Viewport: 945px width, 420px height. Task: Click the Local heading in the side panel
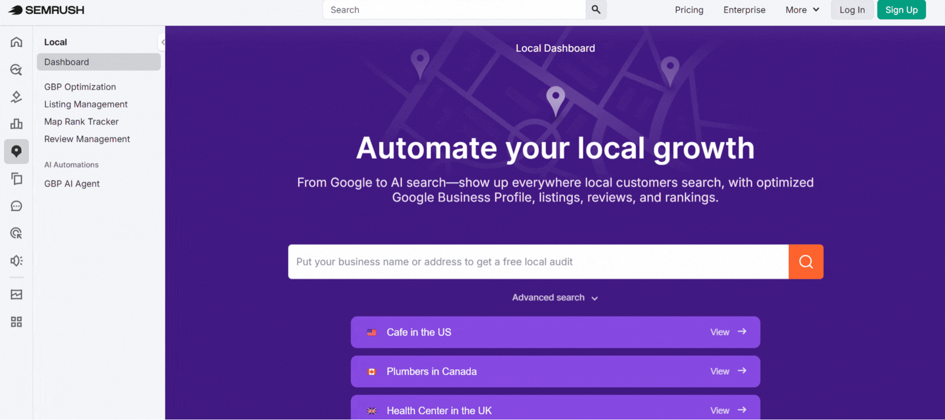[x=55, y=42]
